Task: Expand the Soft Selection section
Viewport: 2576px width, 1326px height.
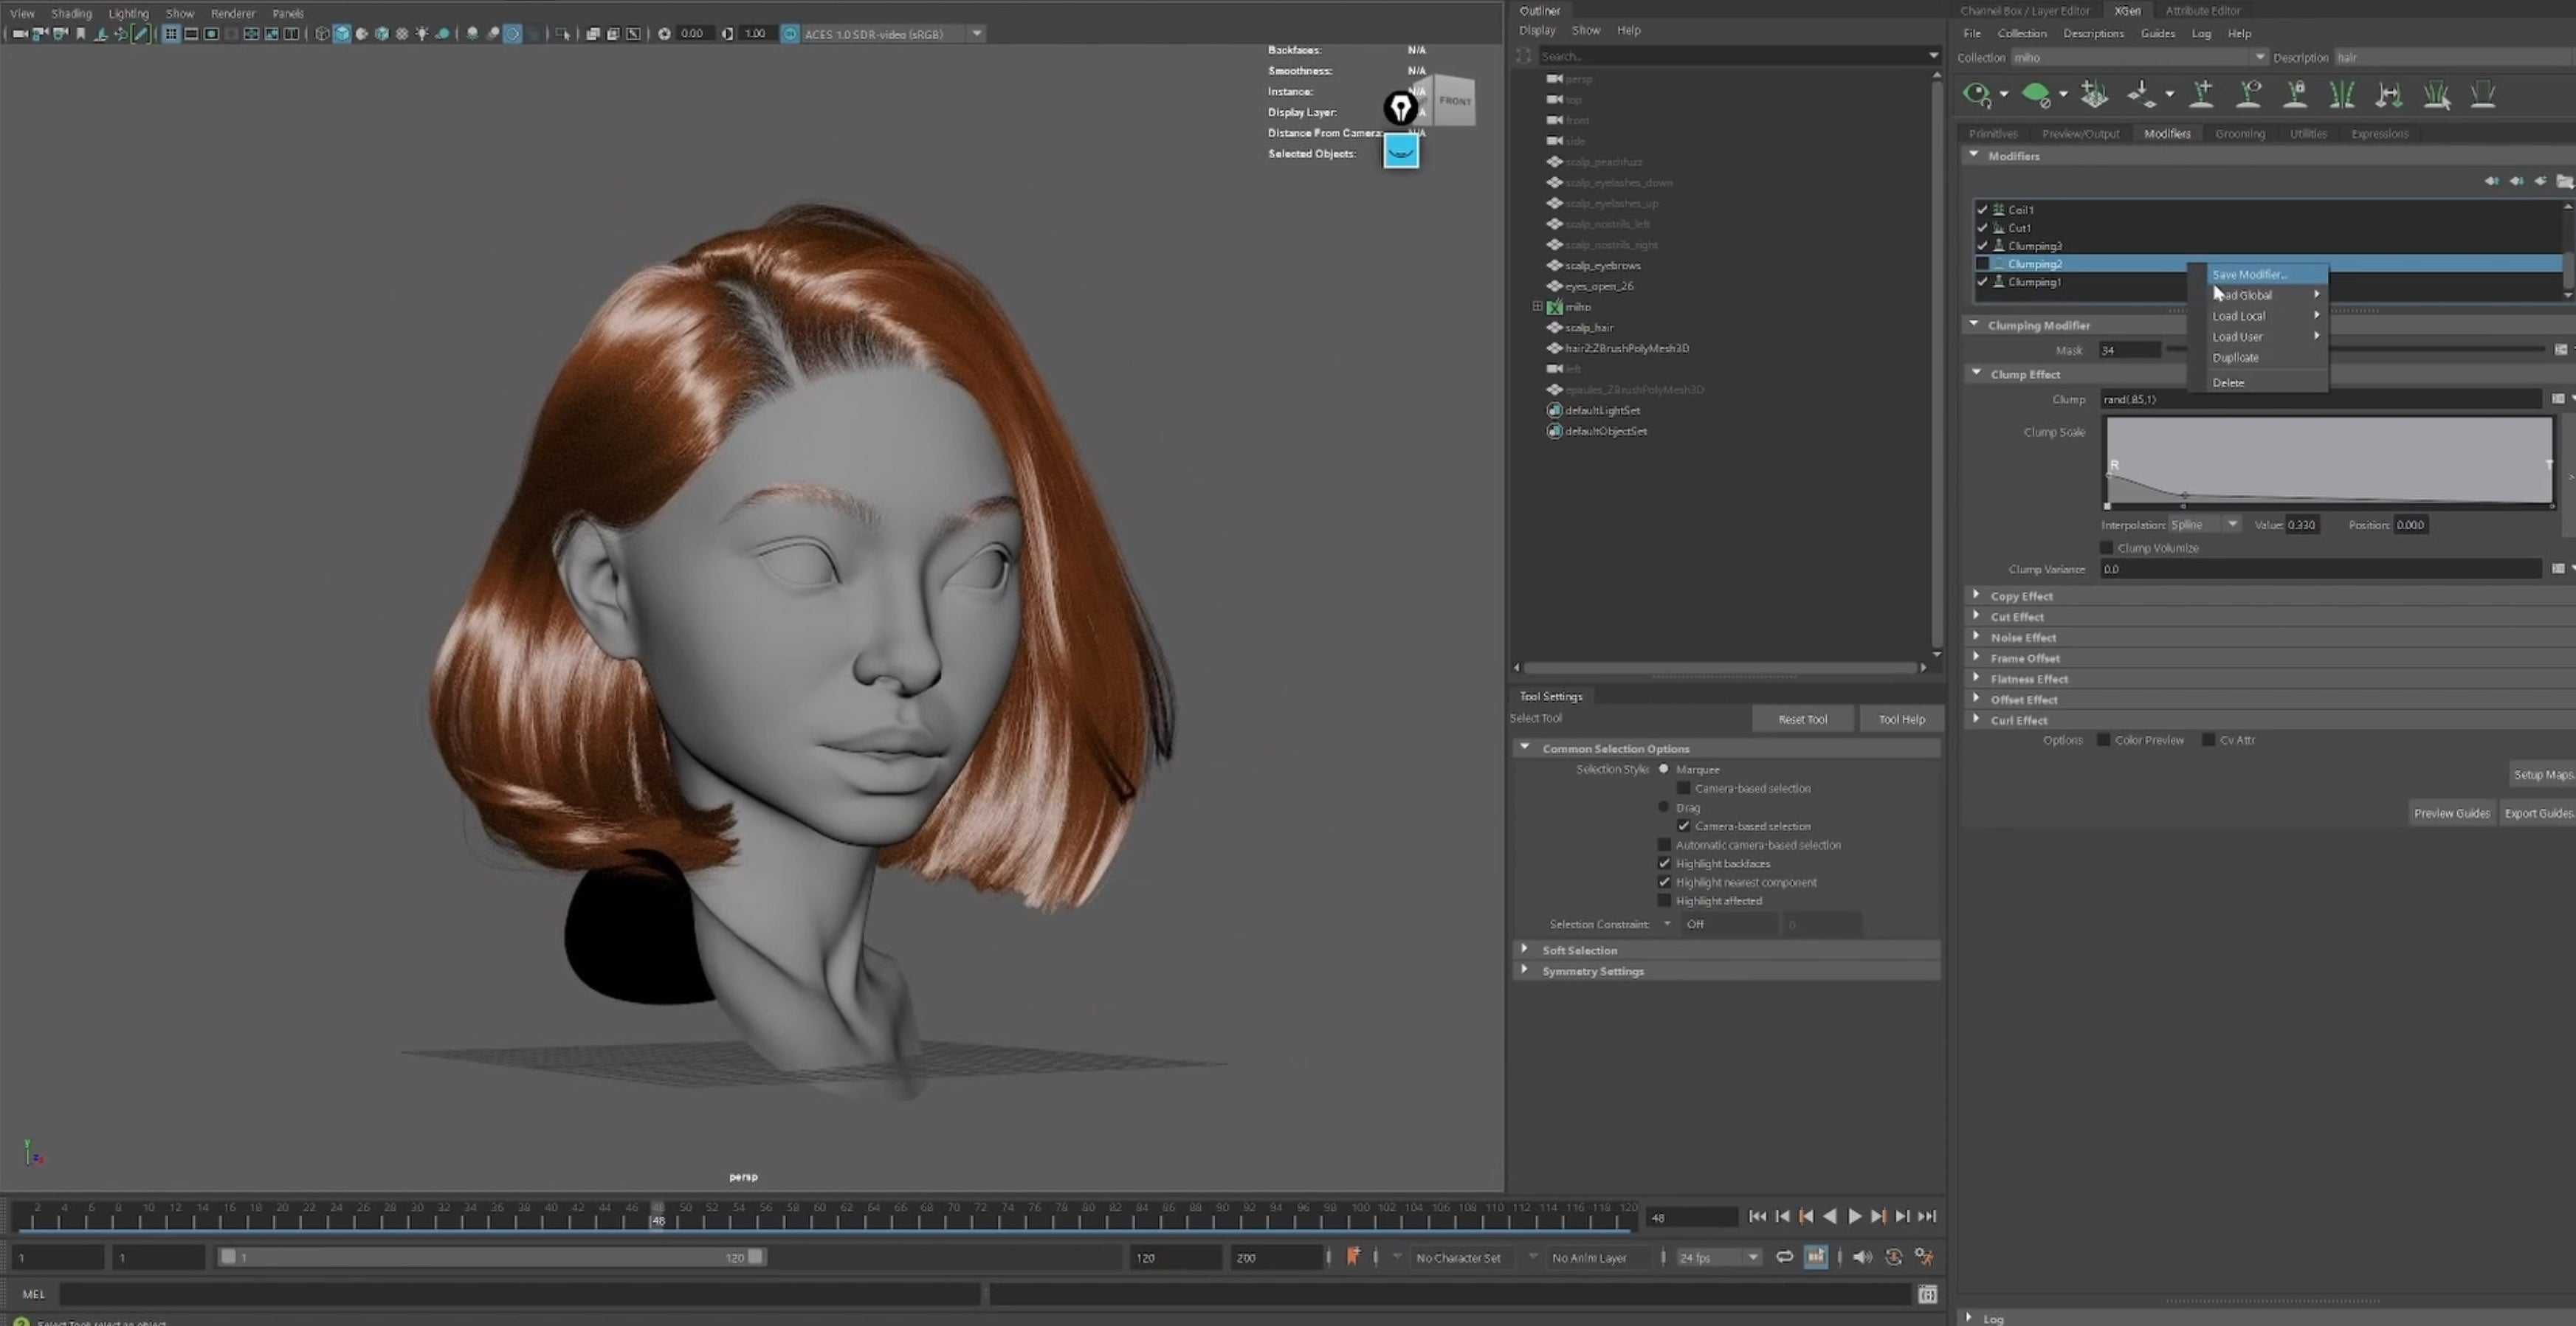Action: click(1524, 949)
